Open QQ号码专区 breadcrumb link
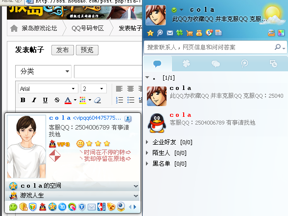 (x=88, y=28)
